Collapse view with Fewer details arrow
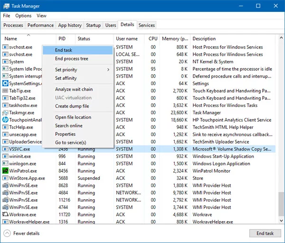 (7, 233)
